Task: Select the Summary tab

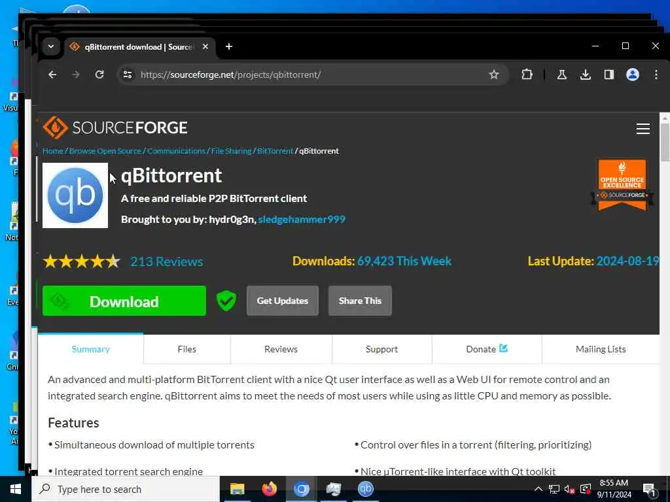Action: (90, 349)
